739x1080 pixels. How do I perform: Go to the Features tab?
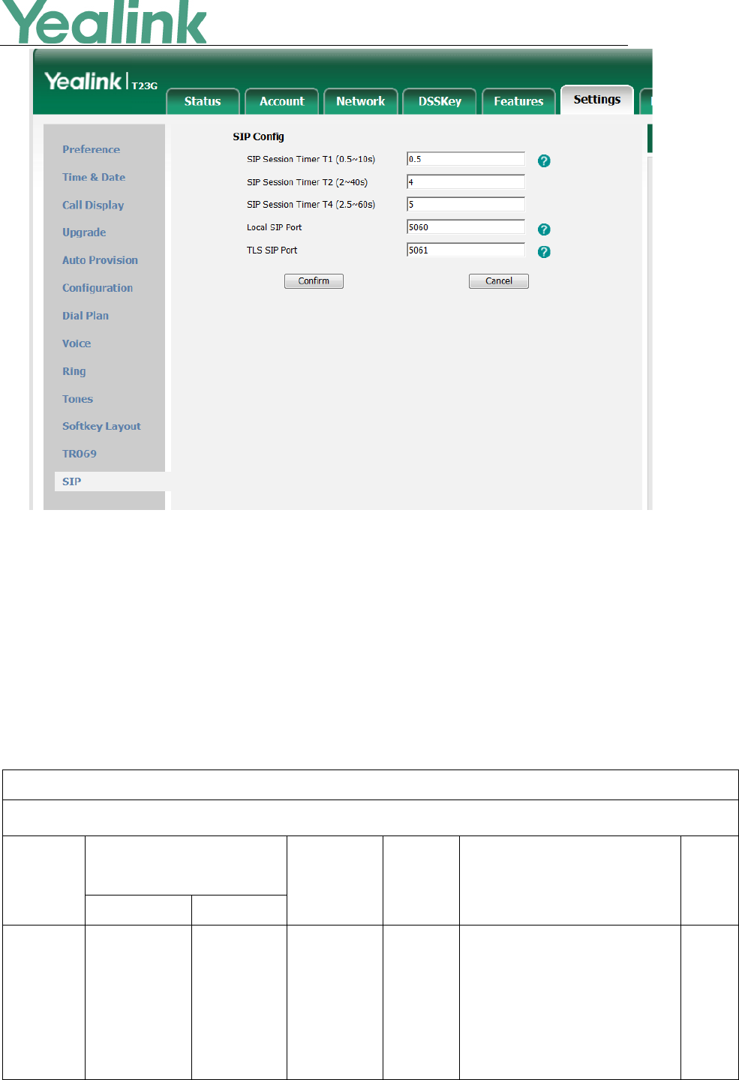[x=518, y=101]
